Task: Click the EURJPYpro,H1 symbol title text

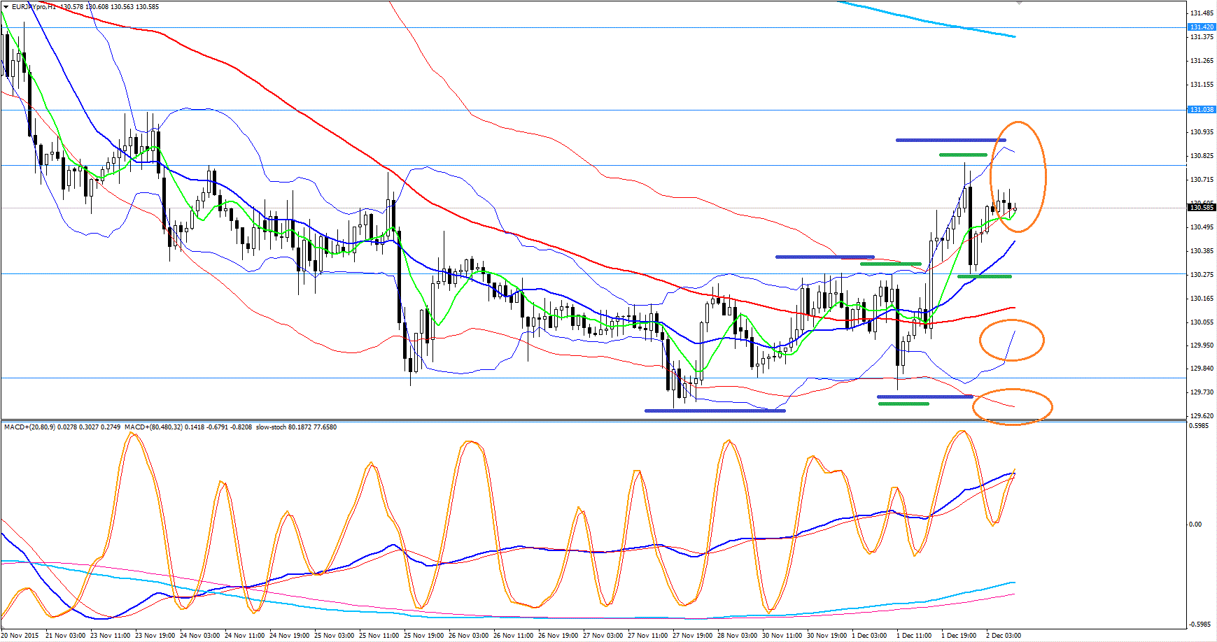Action: pos(34,7)
